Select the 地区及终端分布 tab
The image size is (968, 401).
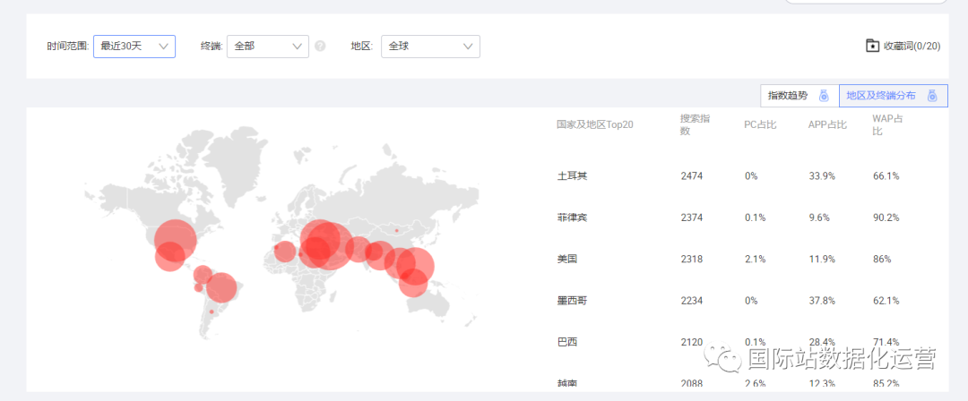pos(881,96)
